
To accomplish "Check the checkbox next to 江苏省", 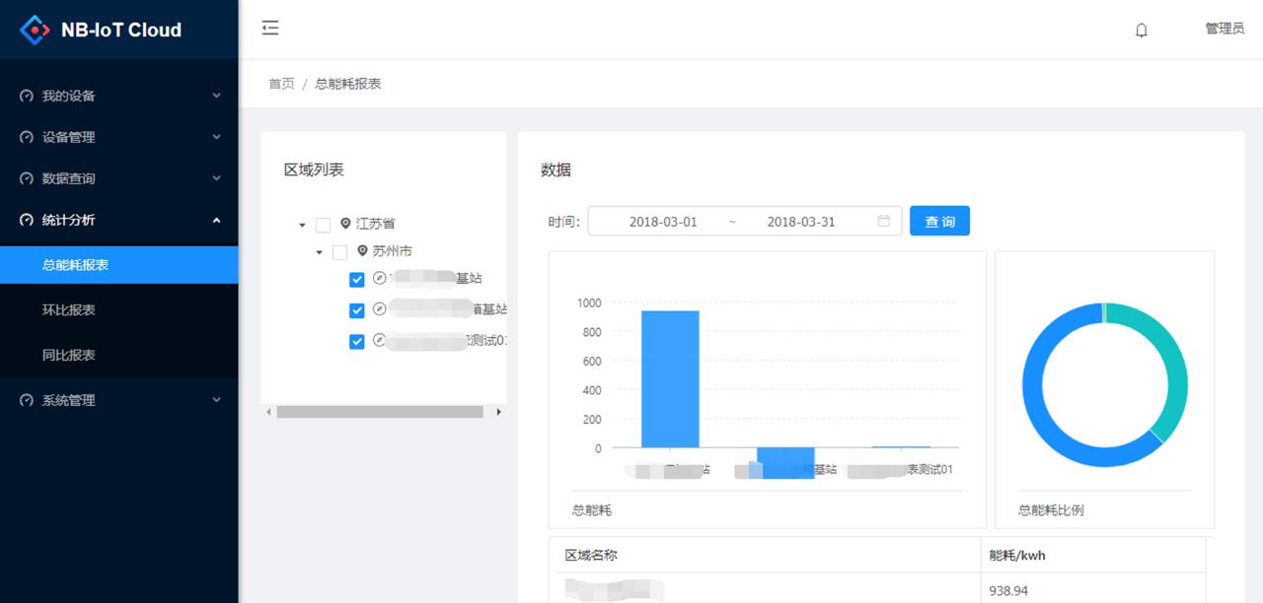I will (x=323, y=224).
